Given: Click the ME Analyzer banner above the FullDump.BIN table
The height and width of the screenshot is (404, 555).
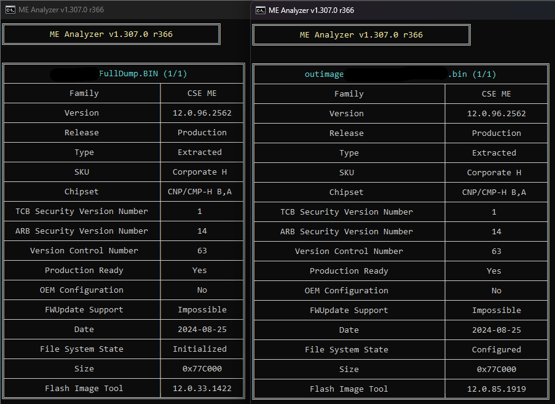Looking at the screenshot, I should pyautogui.click(x=111, y=34).
